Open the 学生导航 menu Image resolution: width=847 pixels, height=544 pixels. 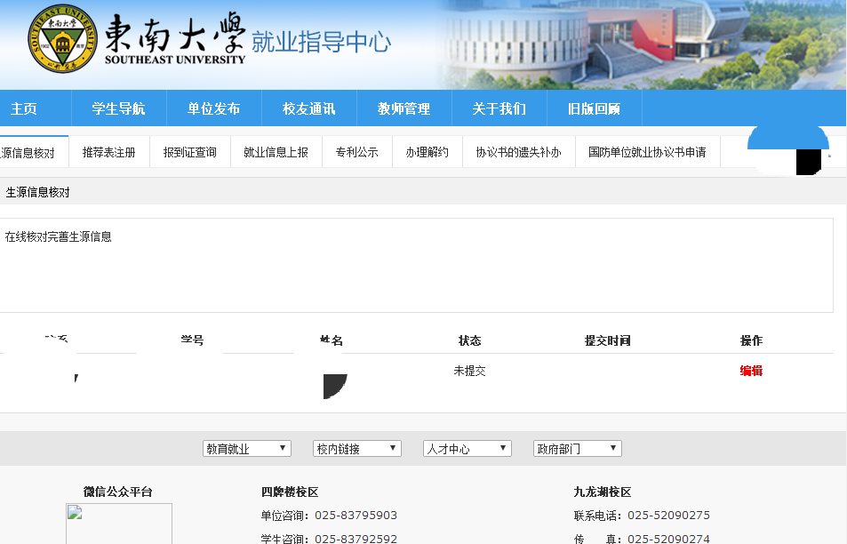click(x=118, y=108)
